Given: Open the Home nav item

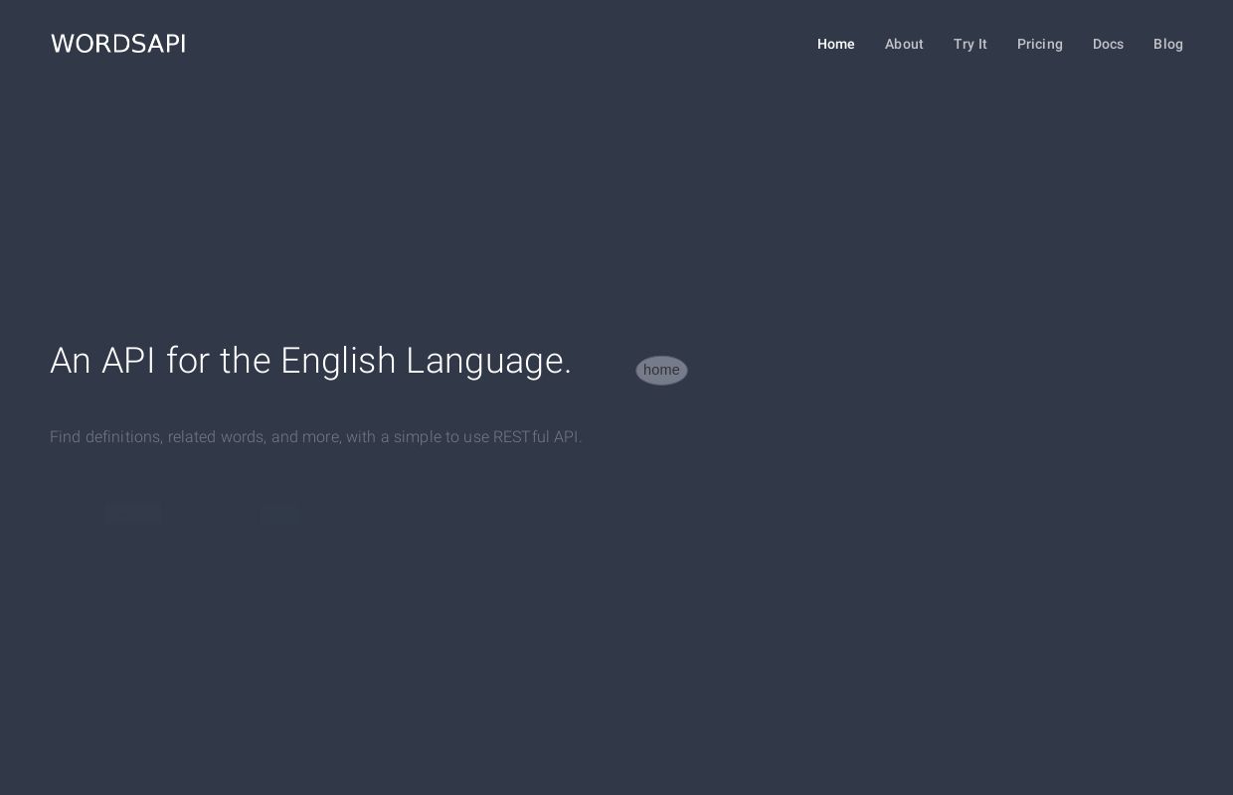Looking at the screenshot, I should [836, 44].
